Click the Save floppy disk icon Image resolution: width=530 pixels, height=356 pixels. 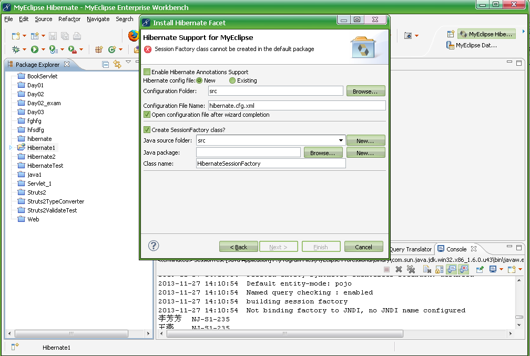[53, 36]
